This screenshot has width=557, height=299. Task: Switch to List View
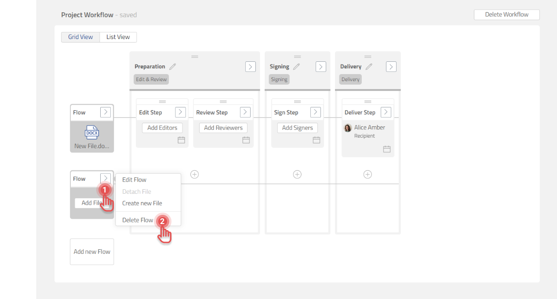click(118, 37)
